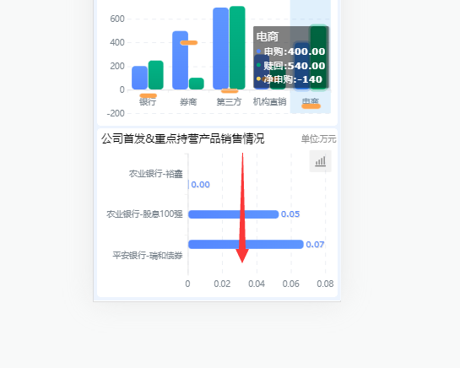Screen dimensions: 460x368
Task: Click the blue 申购 bar for 券商
Action: tap(180, 60)
